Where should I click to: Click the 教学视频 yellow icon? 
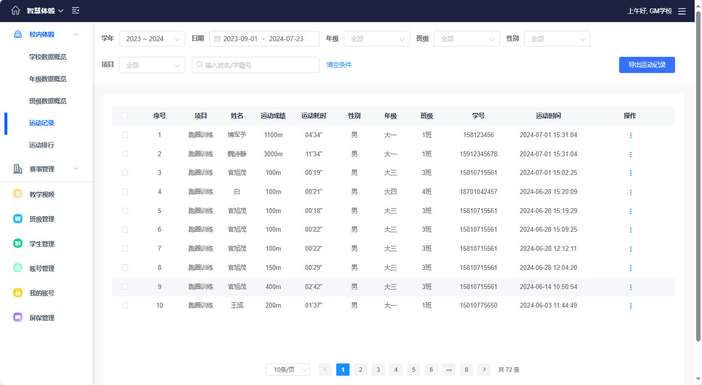pyautogui.click(x=18, y=194)
